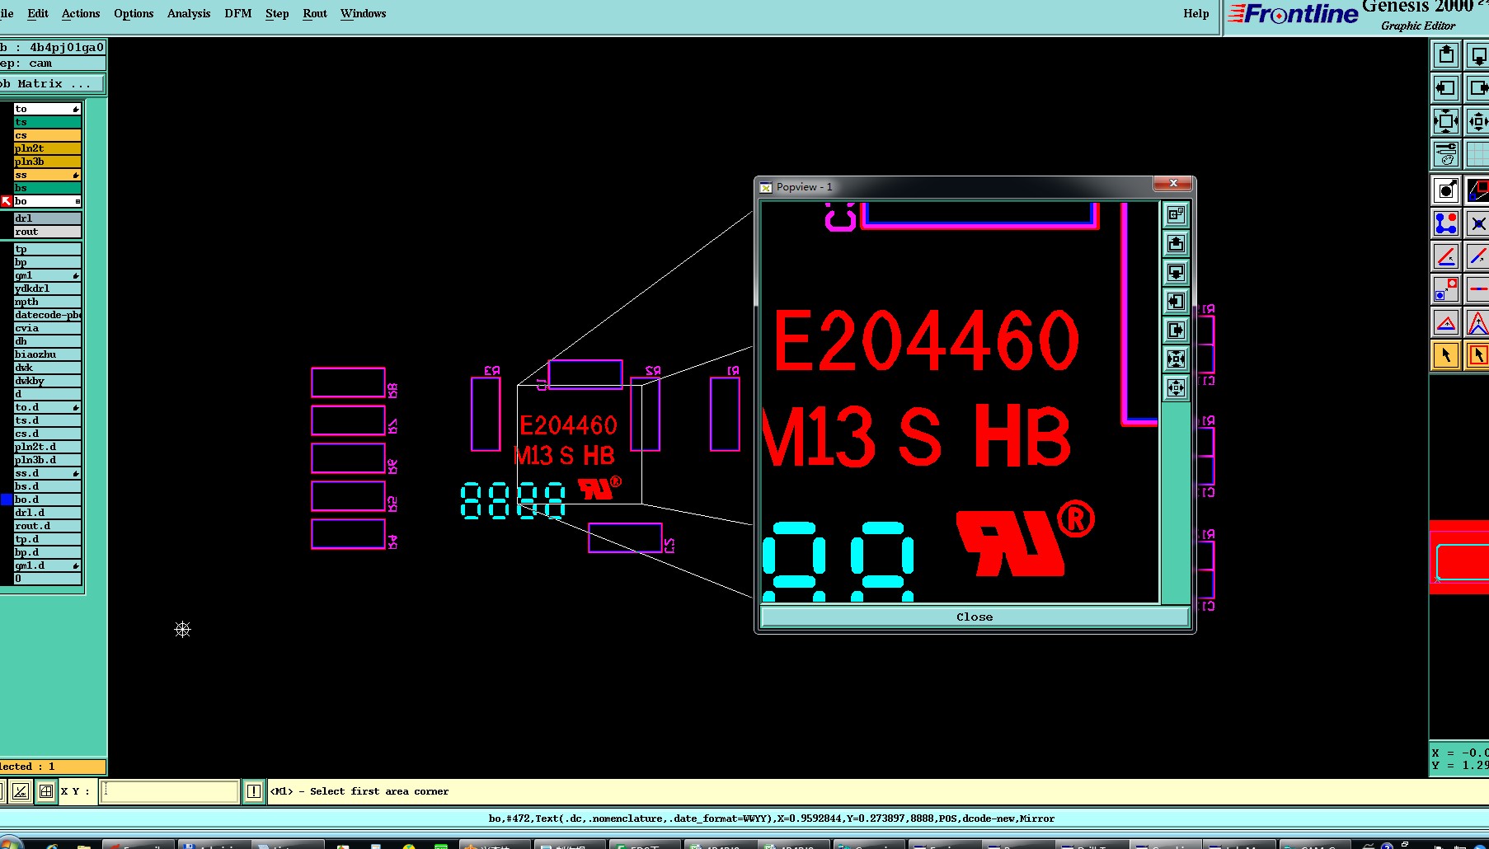Click the angle/coordinate mode icon in bottom bar
This screenshot has width=1489, height=849.
click(x=21, y=791)
